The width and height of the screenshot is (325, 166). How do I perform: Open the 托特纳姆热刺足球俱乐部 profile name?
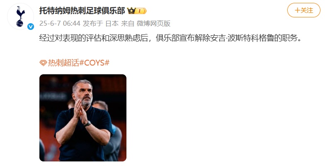(82, 11)
